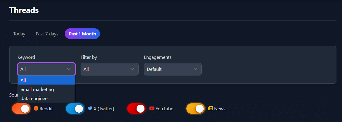Click the YouTube play logo icon

pos(152,108)
